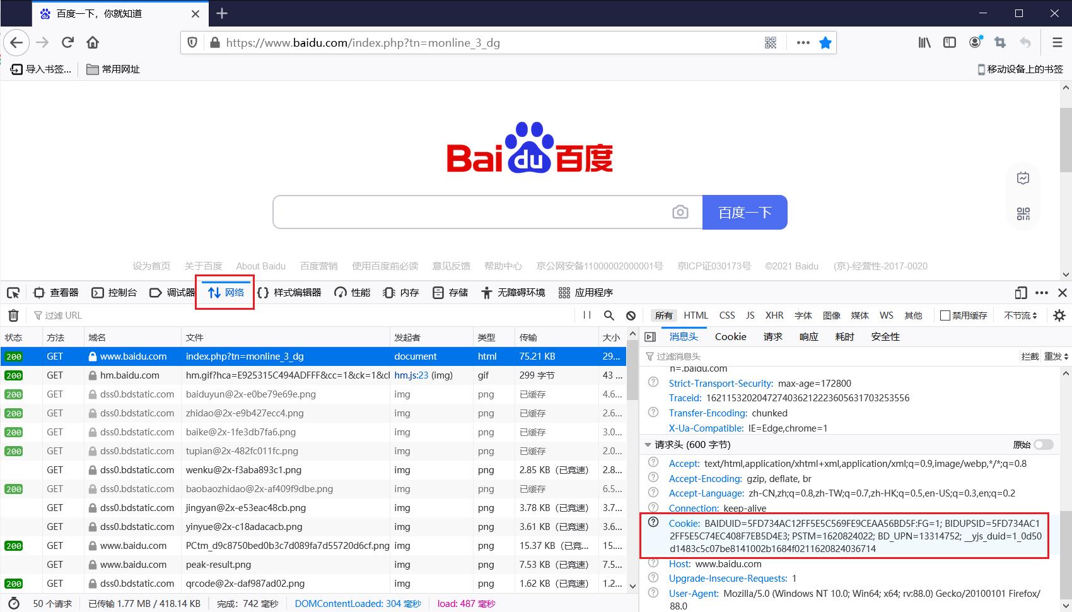Click the 过滤 URL filter field
The image size is (1072, 612).
(301, 315)
